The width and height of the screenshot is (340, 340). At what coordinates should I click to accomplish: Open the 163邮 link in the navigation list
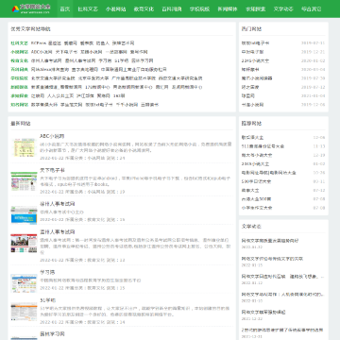pos(119,96)
